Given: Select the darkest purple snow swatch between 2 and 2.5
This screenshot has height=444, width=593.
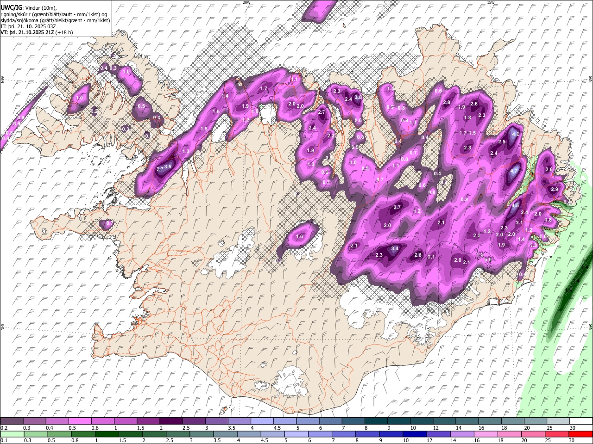Looking at the screenshot, I should tap(171, 421).
